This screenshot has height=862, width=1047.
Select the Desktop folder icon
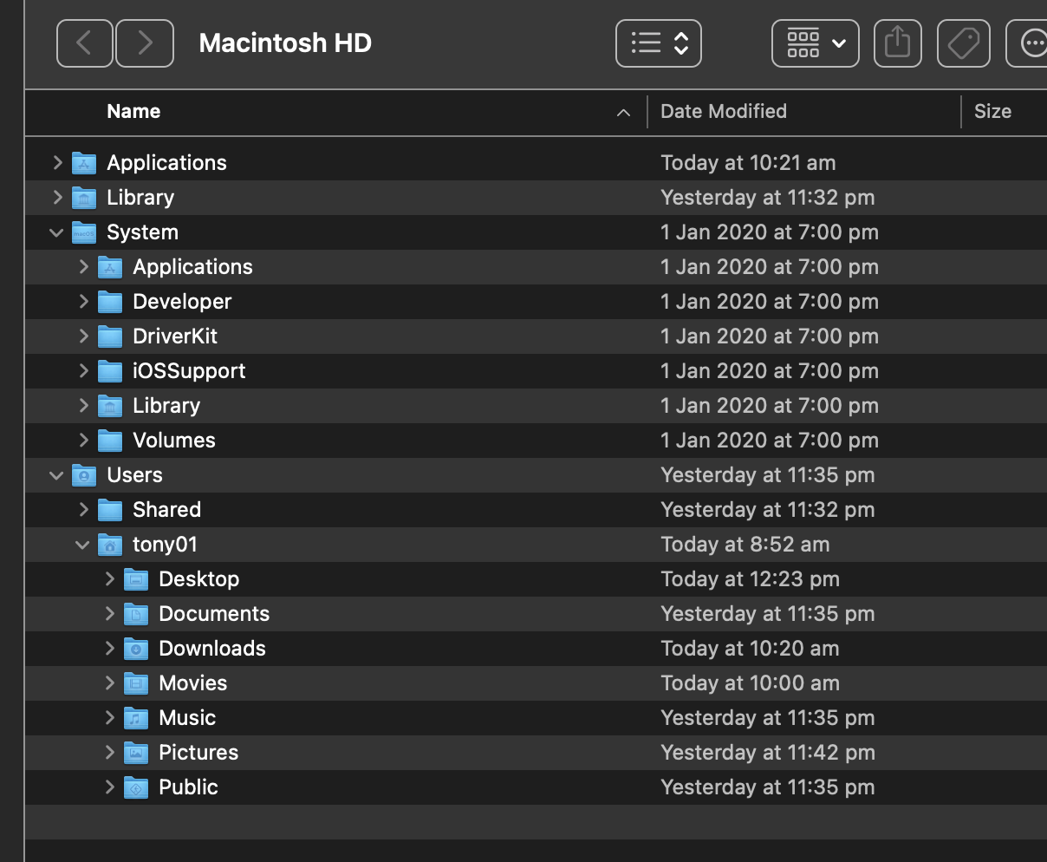pyautogui.click(x=136, y=579)
